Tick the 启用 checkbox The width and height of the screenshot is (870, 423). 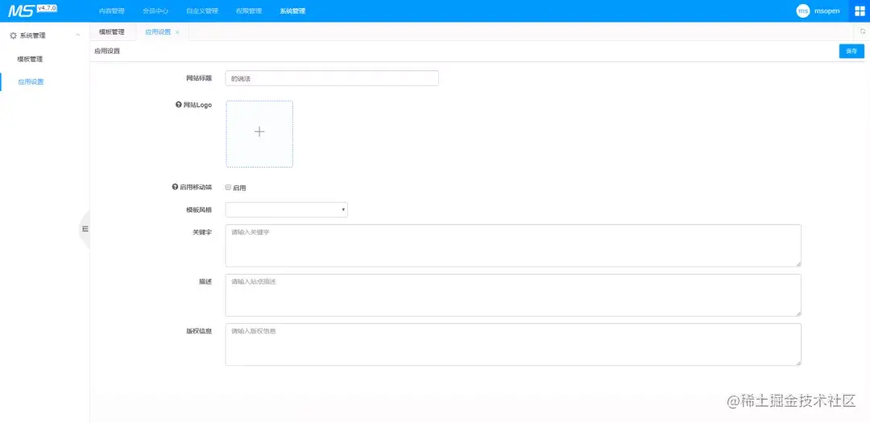click(228, 187)
